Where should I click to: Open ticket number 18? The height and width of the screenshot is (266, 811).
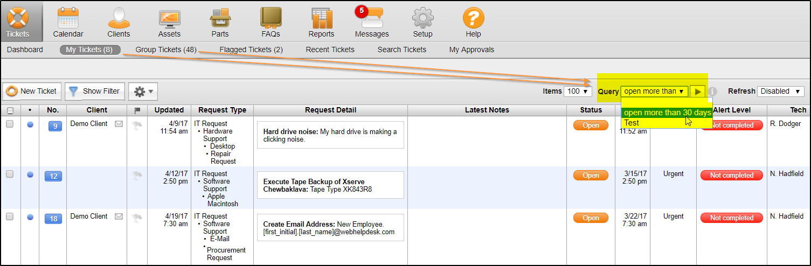(54, 219)
